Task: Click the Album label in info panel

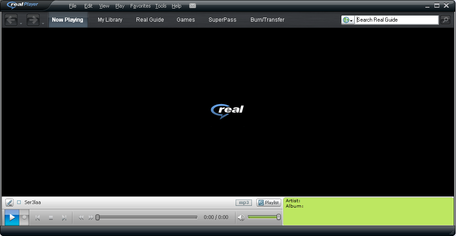Action: (x=294, y=206)
